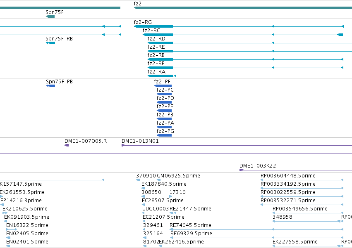Image resolution: width=352 pixels, height=248 pixels.
Task: Select RE21447.5prime EST
Action: (x=173, y=213)
